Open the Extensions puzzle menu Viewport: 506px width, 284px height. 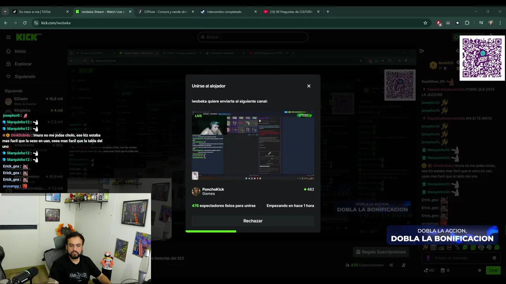[x=467, y=23]
